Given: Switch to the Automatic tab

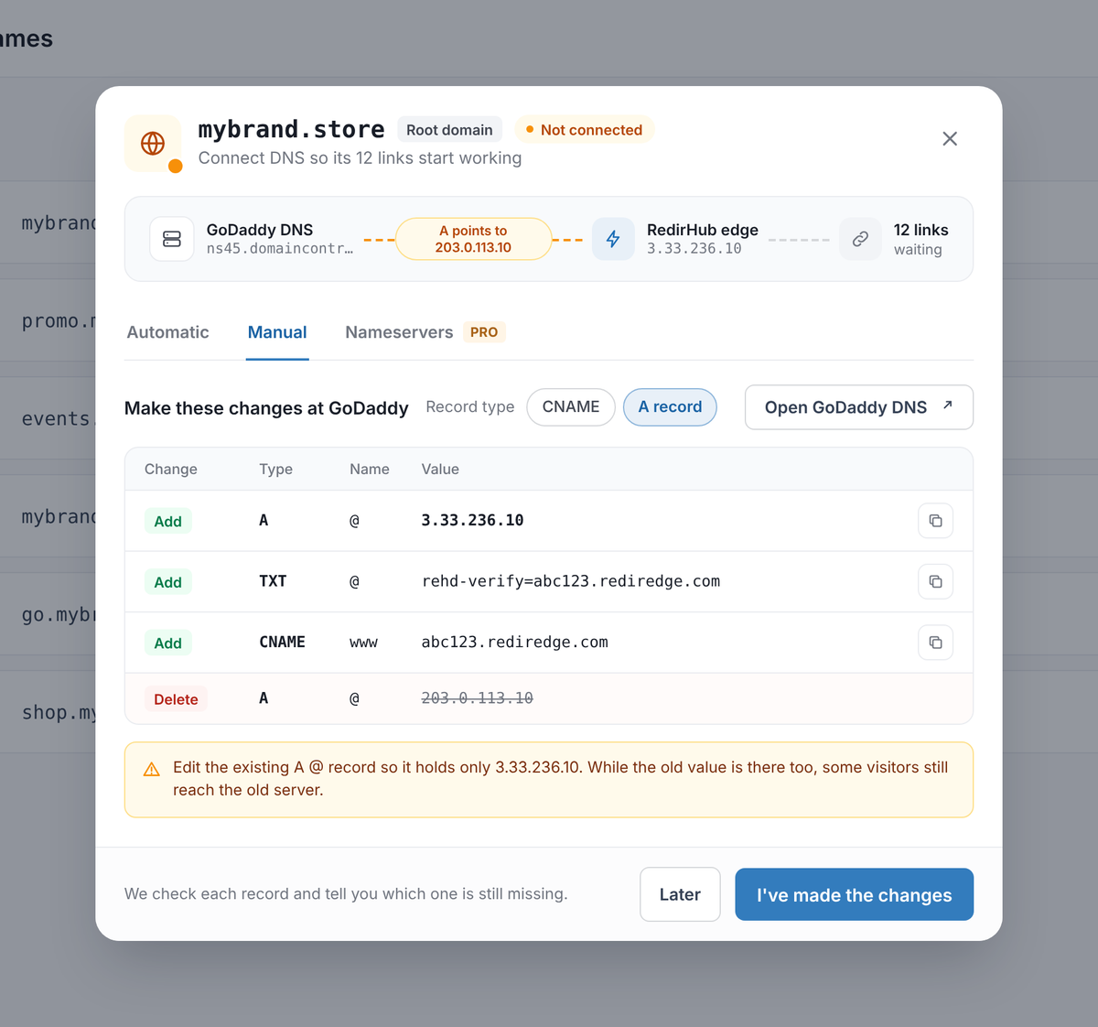Looking at the screenshot, I should tap(167, 332).
